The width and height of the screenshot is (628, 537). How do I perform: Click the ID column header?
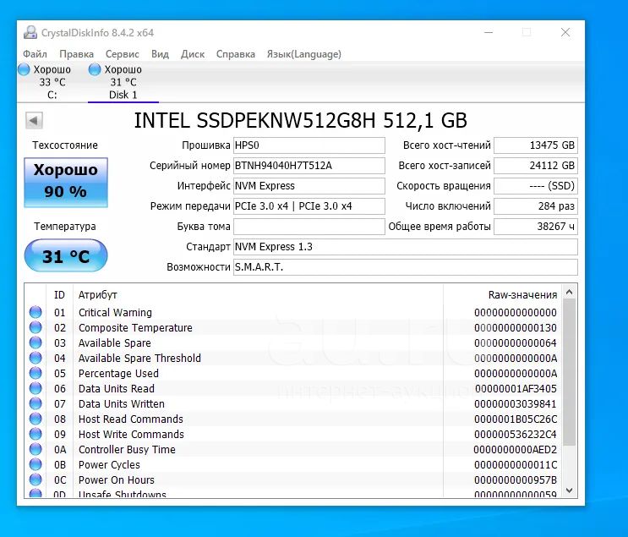(60, 295)
